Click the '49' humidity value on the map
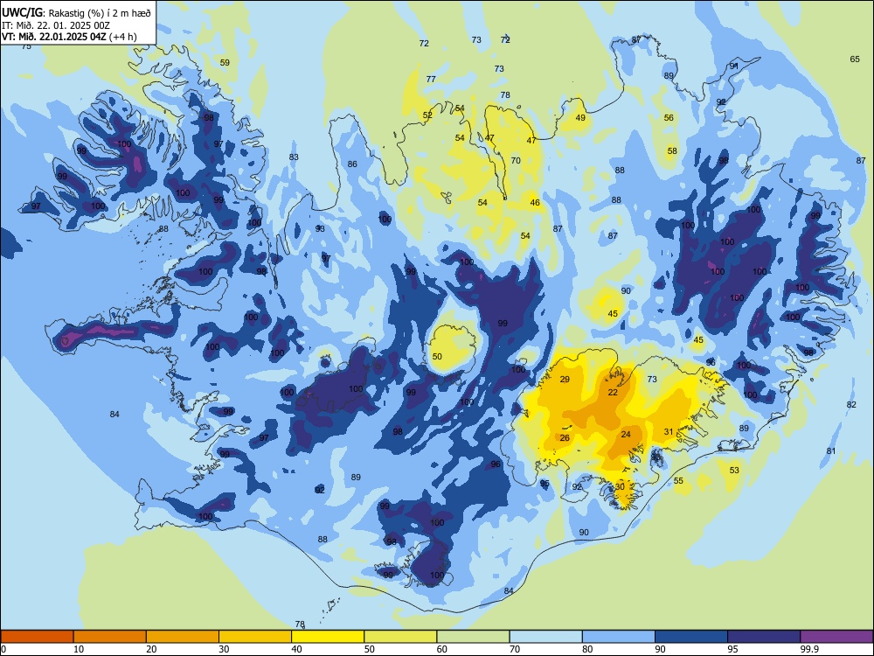 pyautogui.click(x=581, y=118)
